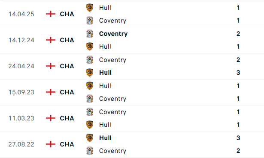The width and height of the screenshot is (264, 158).
Task: Open the bold Coventry team name, 14.12.24
Action: pos(113,34)
